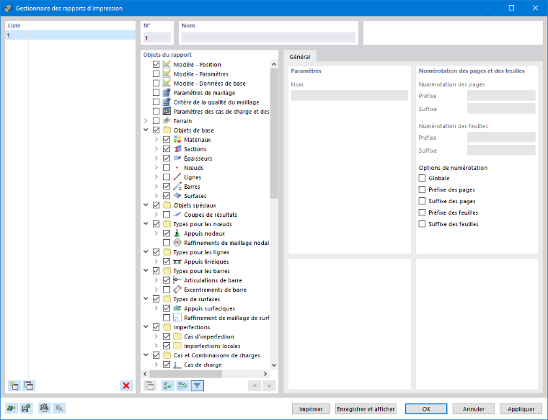Click the check all objects icon
This screenshot has width=548, height=420.
point(168,386)
